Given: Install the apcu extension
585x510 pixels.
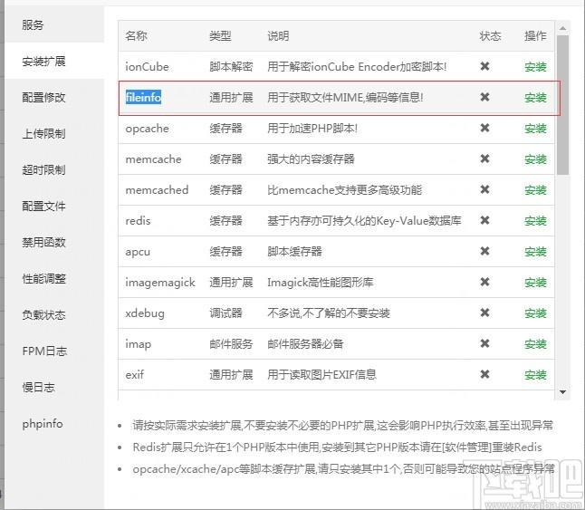Looking at the screenshot, I should (535, 252).
